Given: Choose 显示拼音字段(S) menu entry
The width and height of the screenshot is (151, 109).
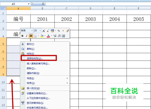Looking at the screenshot, I should pos(45,103).
